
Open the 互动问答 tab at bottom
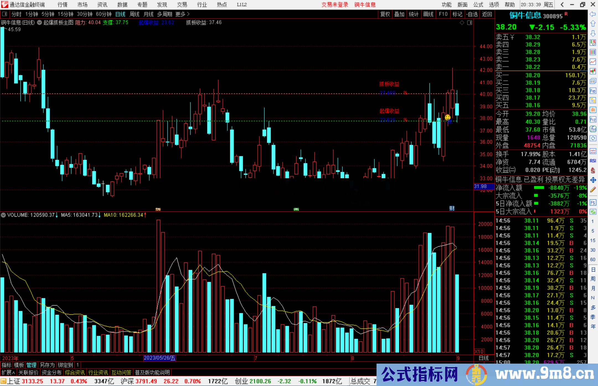[x=121, y=372]
